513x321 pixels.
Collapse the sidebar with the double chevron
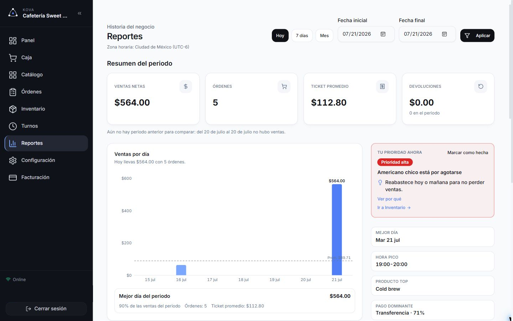click(x=79, y=13)
